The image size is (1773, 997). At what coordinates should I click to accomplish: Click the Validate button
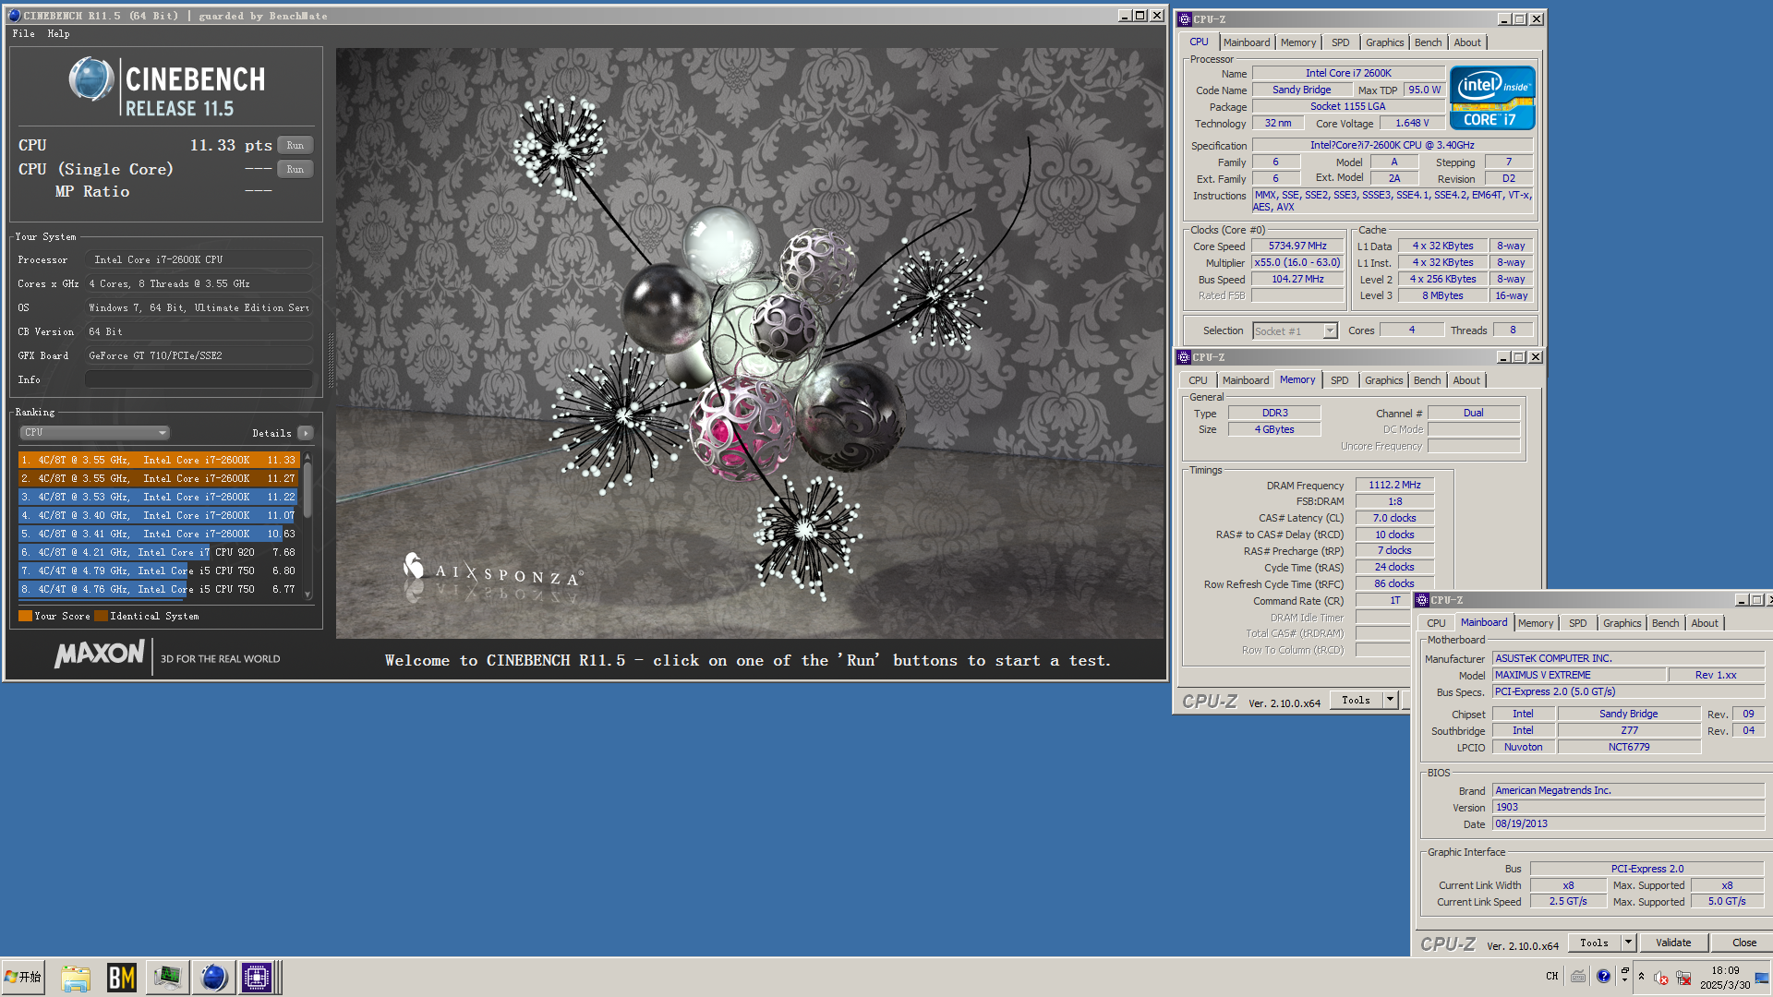click(1673, 943)
